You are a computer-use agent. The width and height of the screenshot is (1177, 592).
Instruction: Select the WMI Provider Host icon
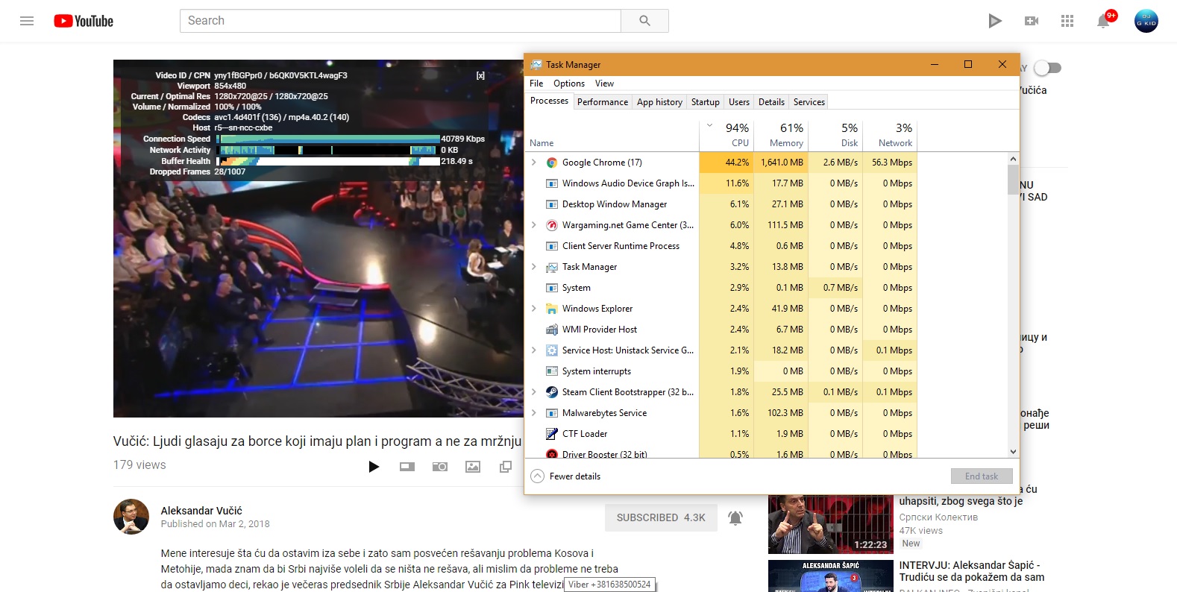pos(552,330)
